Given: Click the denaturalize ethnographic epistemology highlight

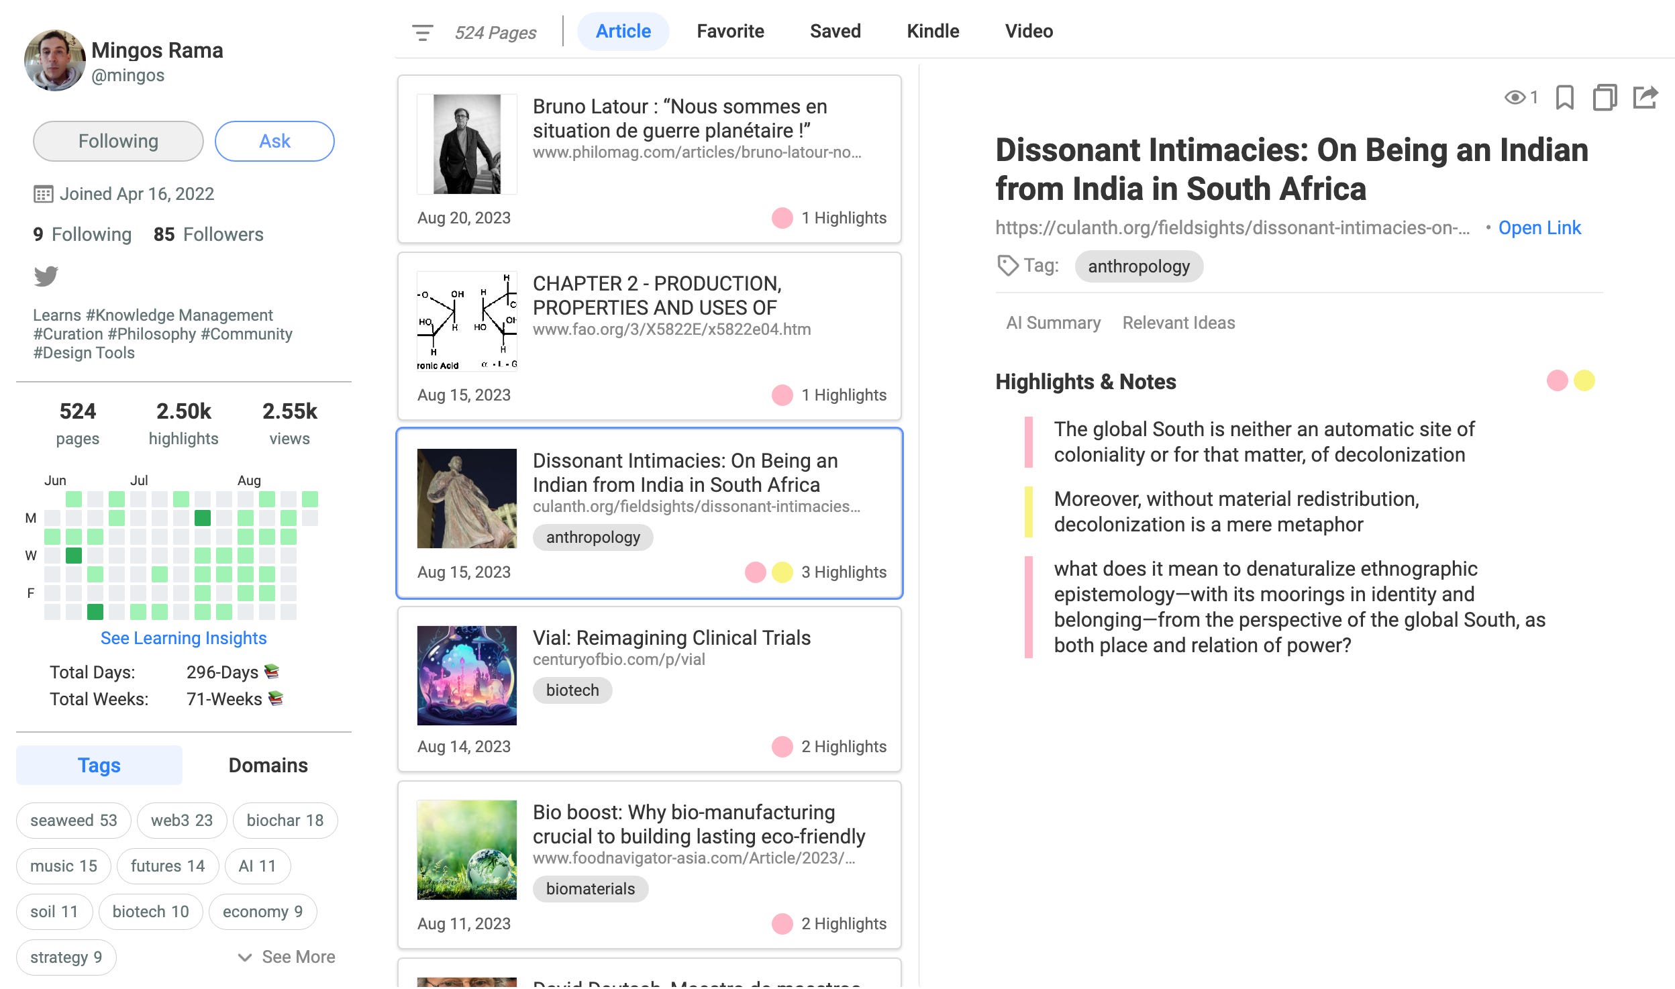Looking at the screenshot, I should 1300,607.
